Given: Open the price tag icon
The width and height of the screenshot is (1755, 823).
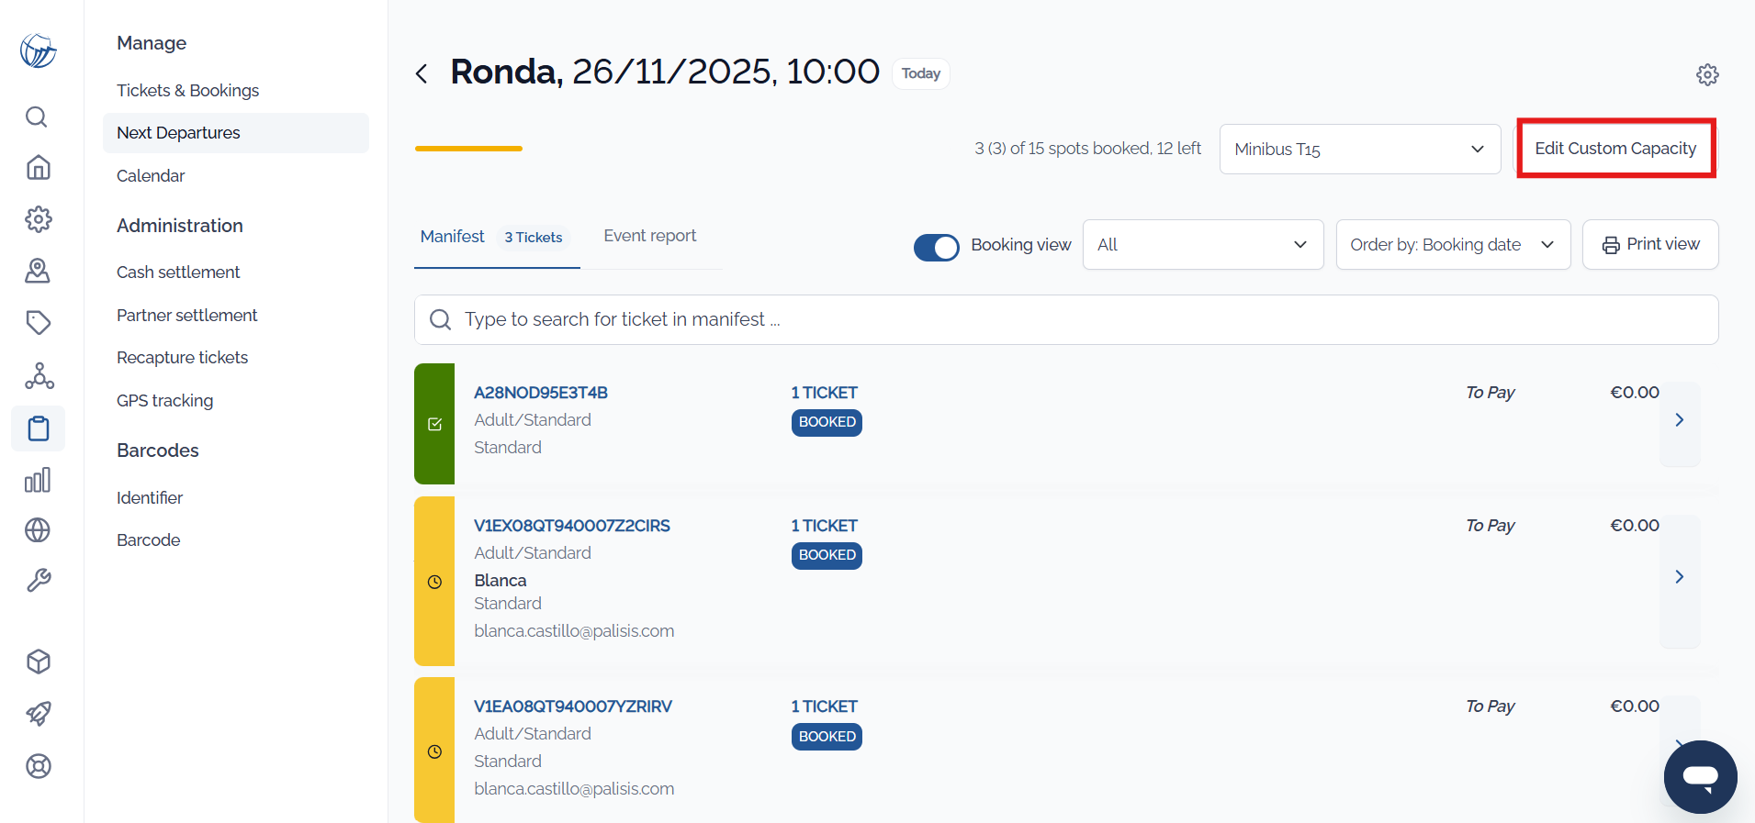Looking at the screenshot, I should [38, 322].
